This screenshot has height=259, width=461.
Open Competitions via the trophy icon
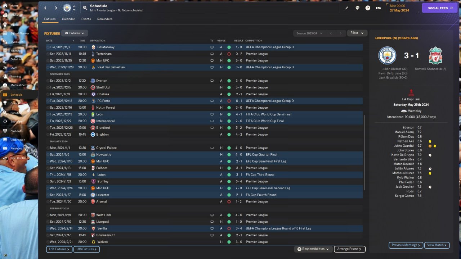tap(5, 103)
